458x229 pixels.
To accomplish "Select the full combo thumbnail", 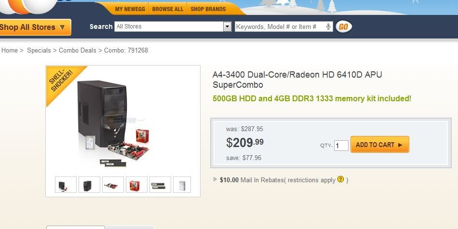I will point(66,185).
